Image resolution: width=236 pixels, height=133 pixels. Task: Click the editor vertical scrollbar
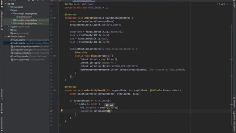(x=232, y=75)
